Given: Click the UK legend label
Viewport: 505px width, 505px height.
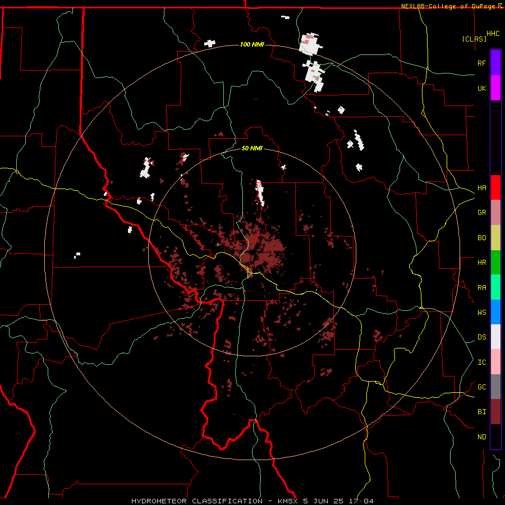Looking at the screenshot, I should point(482,88).
